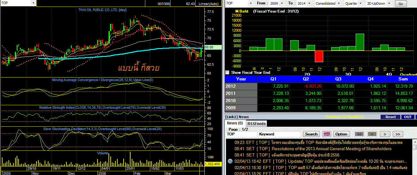This screenshot has width=417, height=175.
Task: Select the 10,072.00 cell in Q3 2012
Action: tap(338, 86)
